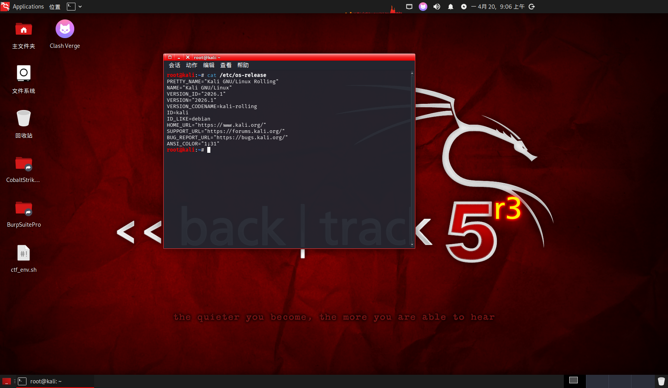This screenshot has width=668, height=388.
Task: Open the 编辑 menu in terminal
Action: coord(209,65)
